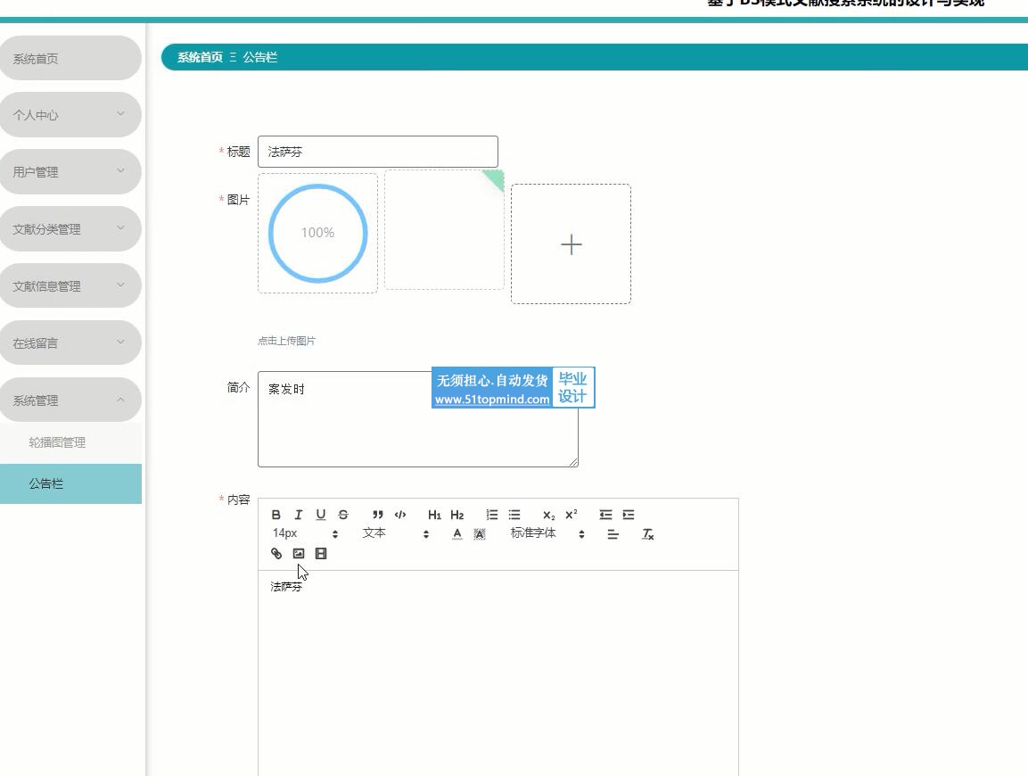Go to 系统首页 in the sidebar
The height and width of the screenshot is (776, 1028).
70,59
